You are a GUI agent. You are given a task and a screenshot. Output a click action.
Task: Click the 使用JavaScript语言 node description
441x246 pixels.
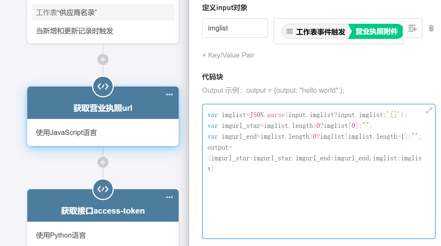[66, 133]
